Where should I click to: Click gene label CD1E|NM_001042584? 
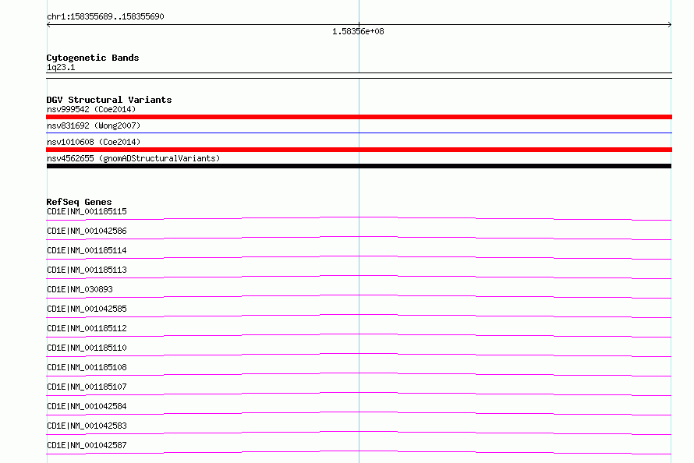click(x=87, y=406)
